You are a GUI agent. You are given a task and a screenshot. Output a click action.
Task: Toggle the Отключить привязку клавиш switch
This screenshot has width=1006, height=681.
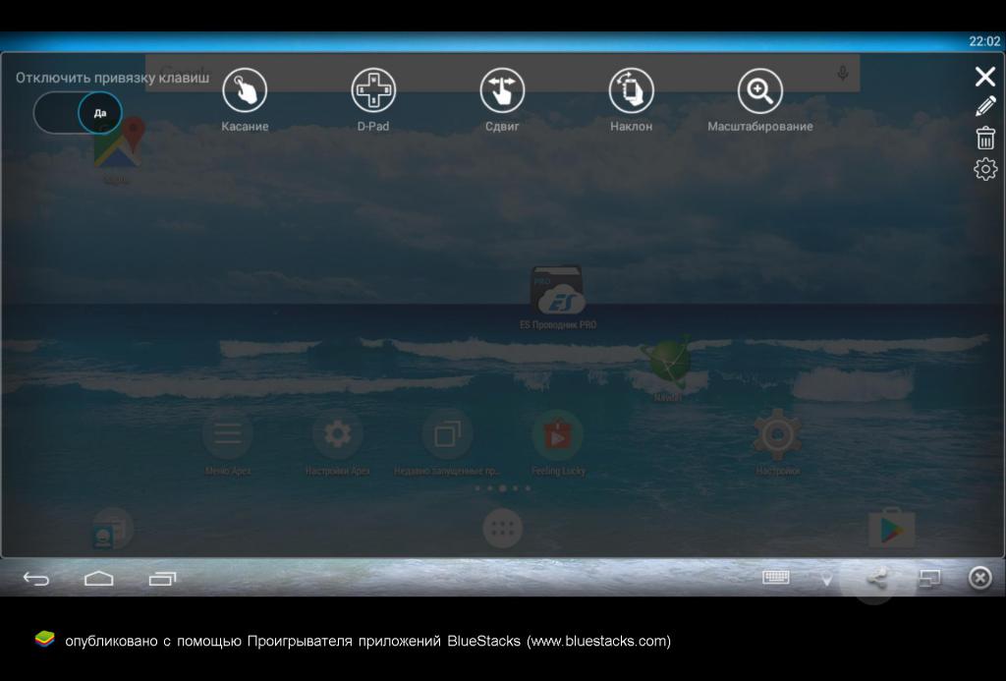click(x=78, y=113)
